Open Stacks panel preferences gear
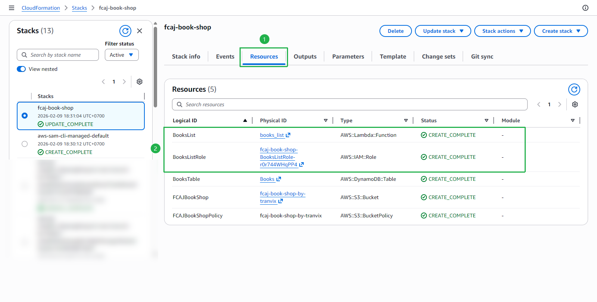Image resolution: width=597 pixels, height=302 pixels. [x=140, y=82]
